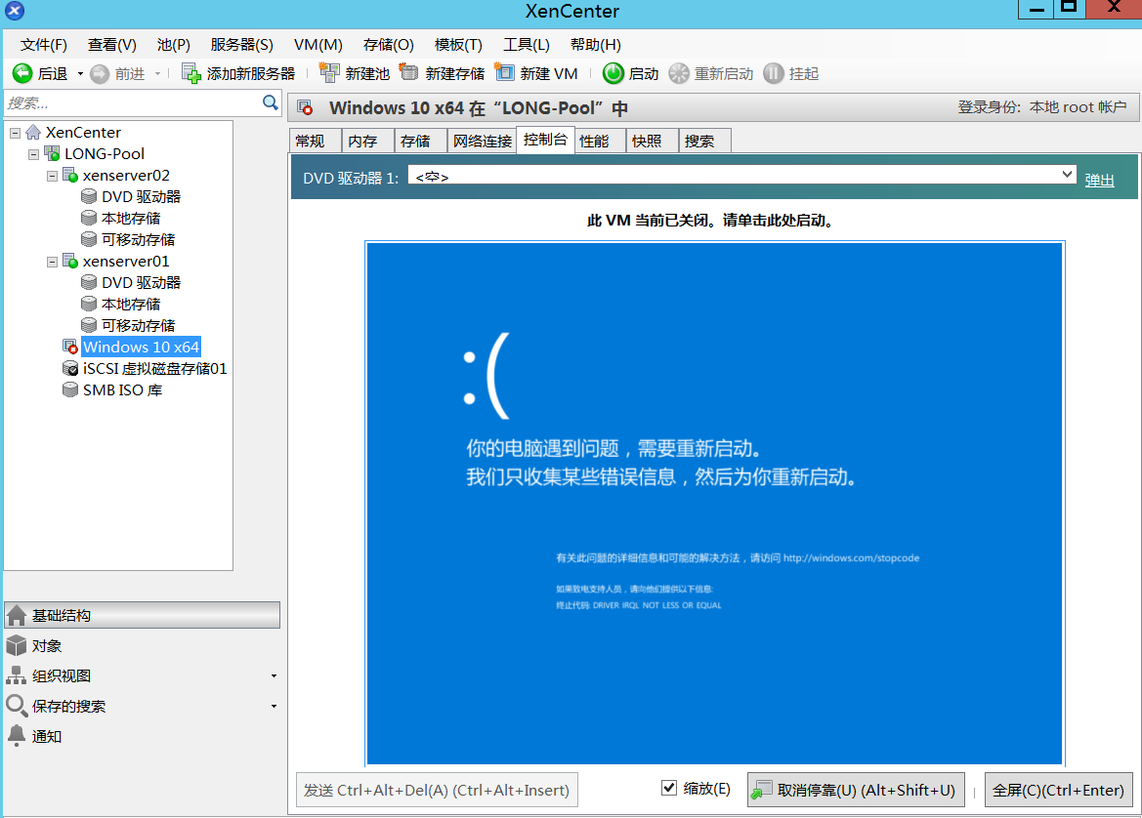
Task: Switch to the Networking (网络连接) tab
Action: [482, 141]
